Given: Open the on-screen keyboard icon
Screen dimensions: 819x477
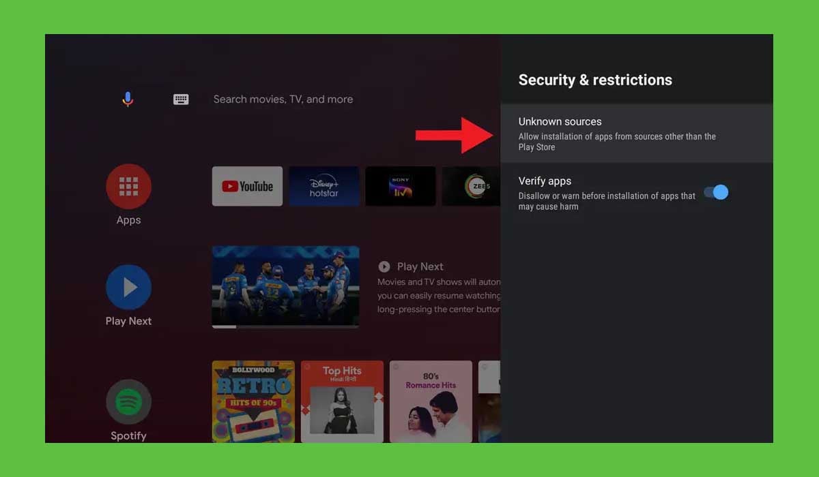Looking at the screenshot, I should (x=181, y=99).
